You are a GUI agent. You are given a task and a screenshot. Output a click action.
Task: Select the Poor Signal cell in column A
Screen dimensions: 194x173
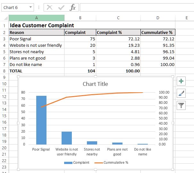[37, 39]
